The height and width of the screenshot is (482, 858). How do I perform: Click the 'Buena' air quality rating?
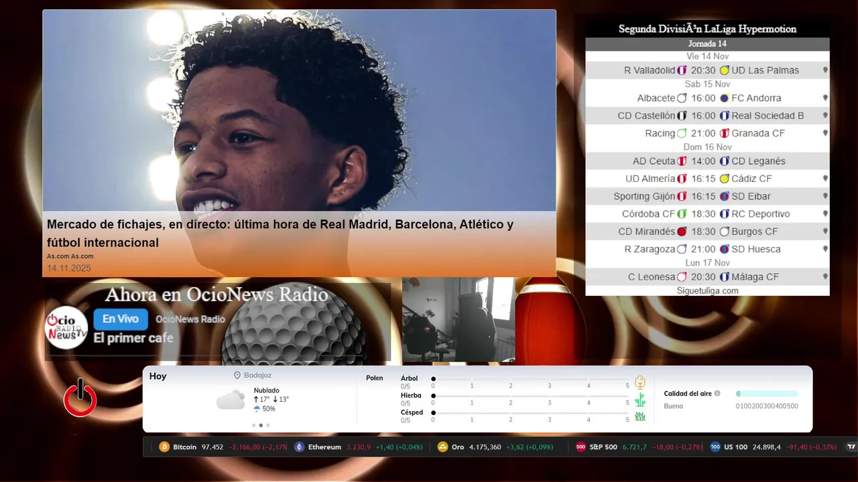click(674, 406)
